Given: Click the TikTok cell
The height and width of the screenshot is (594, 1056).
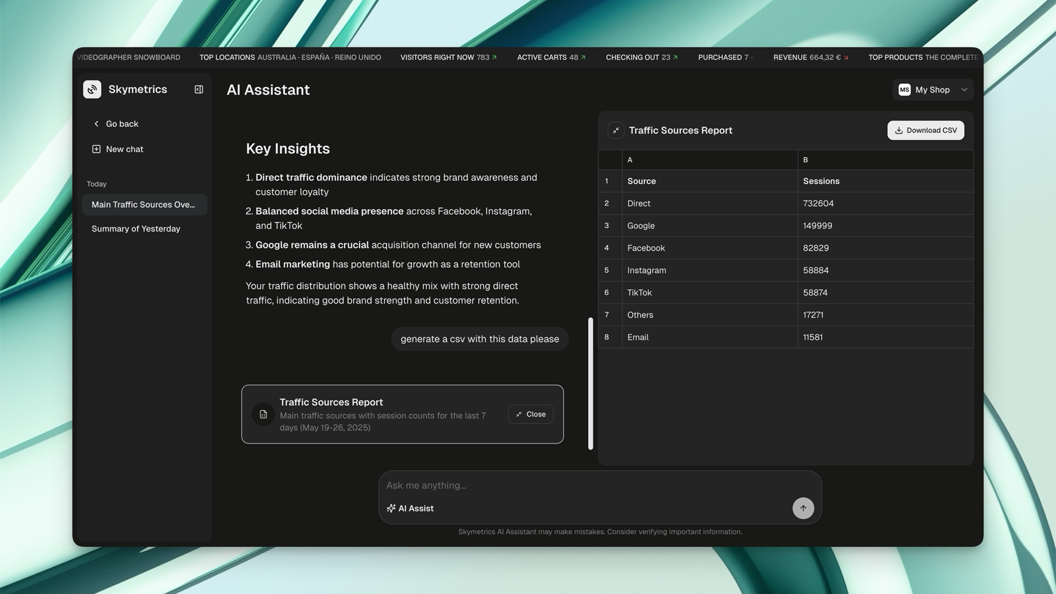Looking at the screenshot, I should click(709, 292).
